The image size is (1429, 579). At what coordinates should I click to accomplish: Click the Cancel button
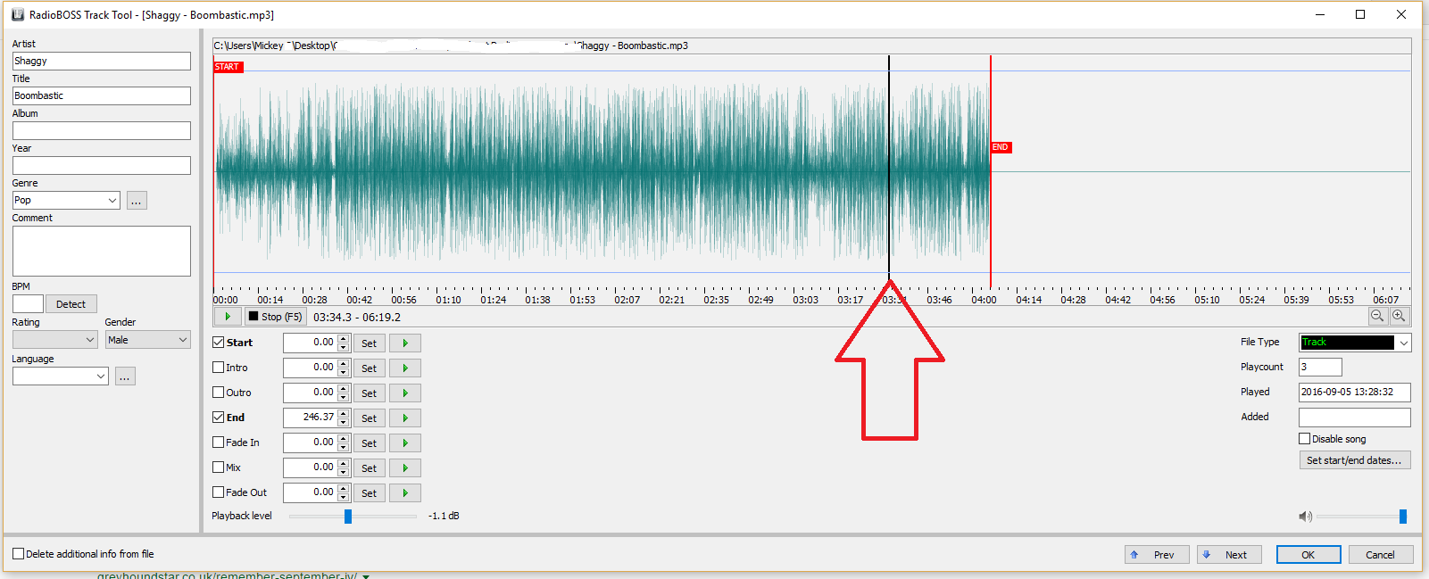[x=1381, y=555]
